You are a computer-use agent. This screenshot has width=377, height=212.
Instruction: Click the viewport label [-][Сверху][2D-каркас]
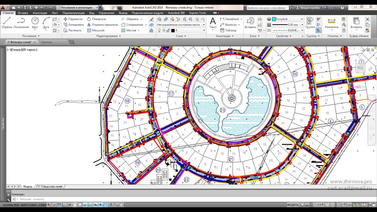[x=22, y=50]
